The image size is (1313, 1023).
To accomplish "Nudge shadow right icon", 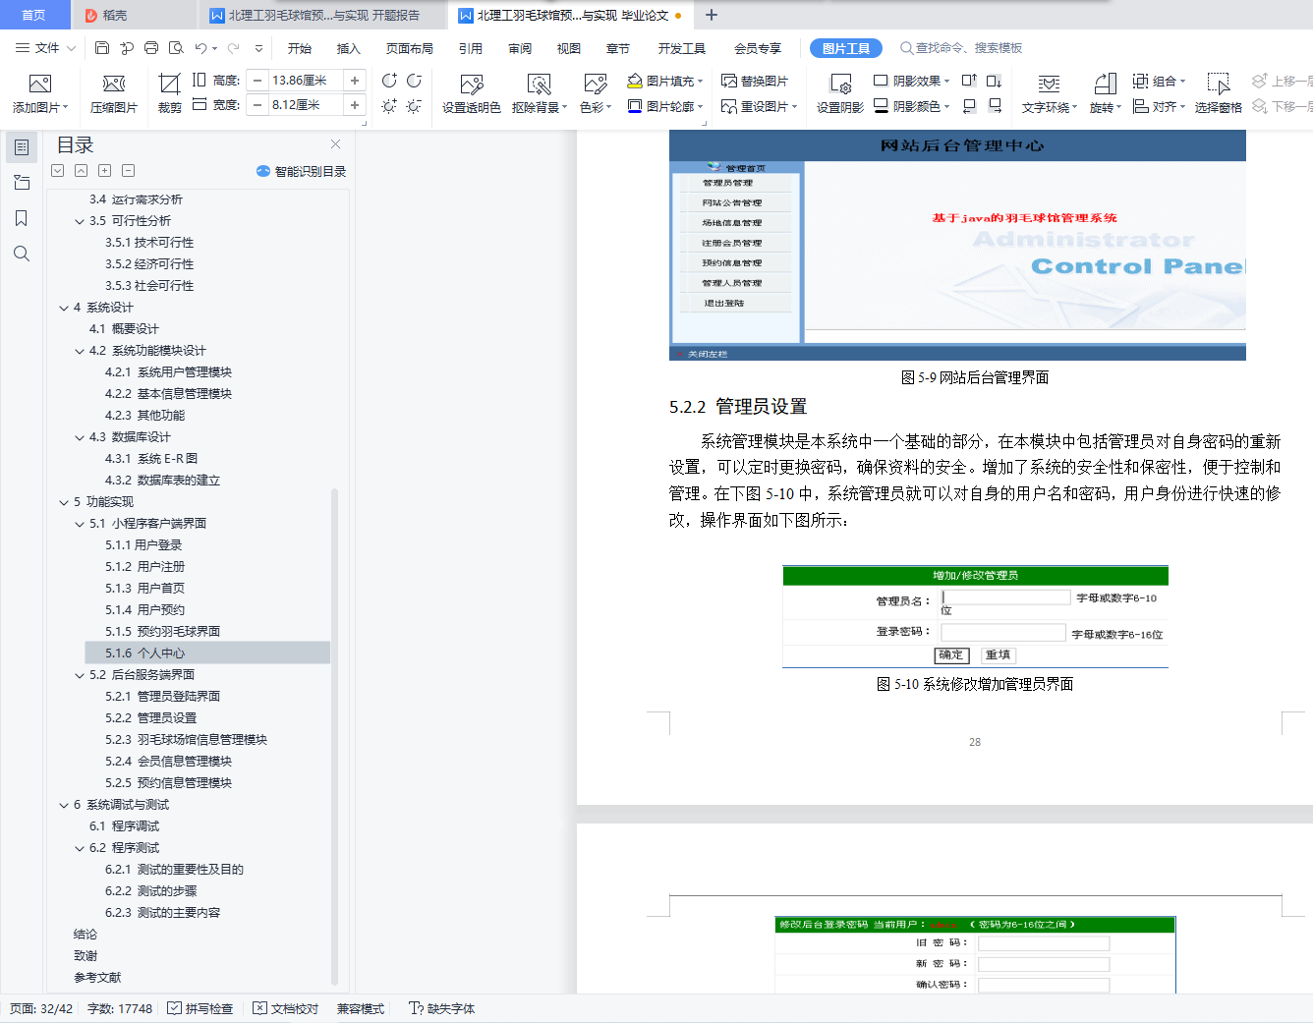I will 995,105.
